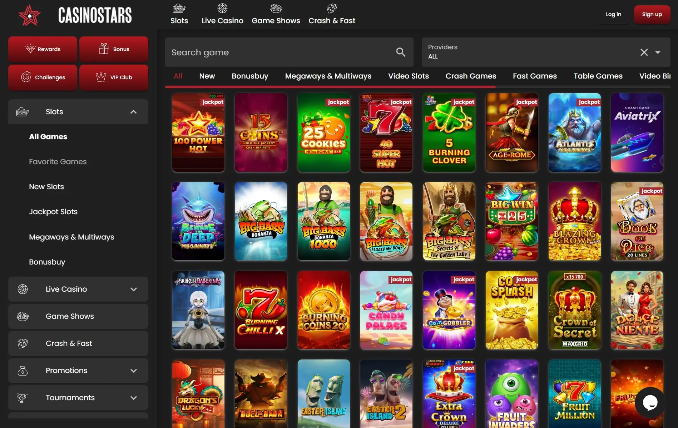Open the Crash & Fast dice icon in header

click(x=332, y=8)
